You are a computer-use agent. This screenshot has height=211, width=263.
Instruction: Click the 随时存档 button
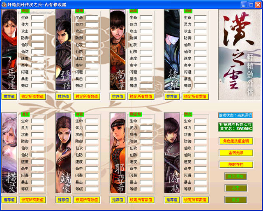[236, 164]
